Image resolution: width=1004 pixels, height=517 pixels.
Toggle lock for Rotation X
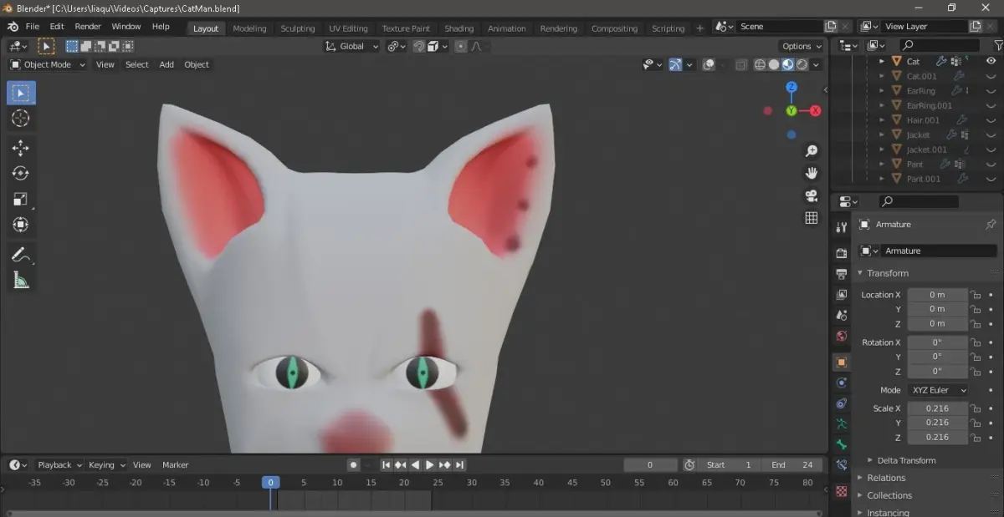coord(975,342)
